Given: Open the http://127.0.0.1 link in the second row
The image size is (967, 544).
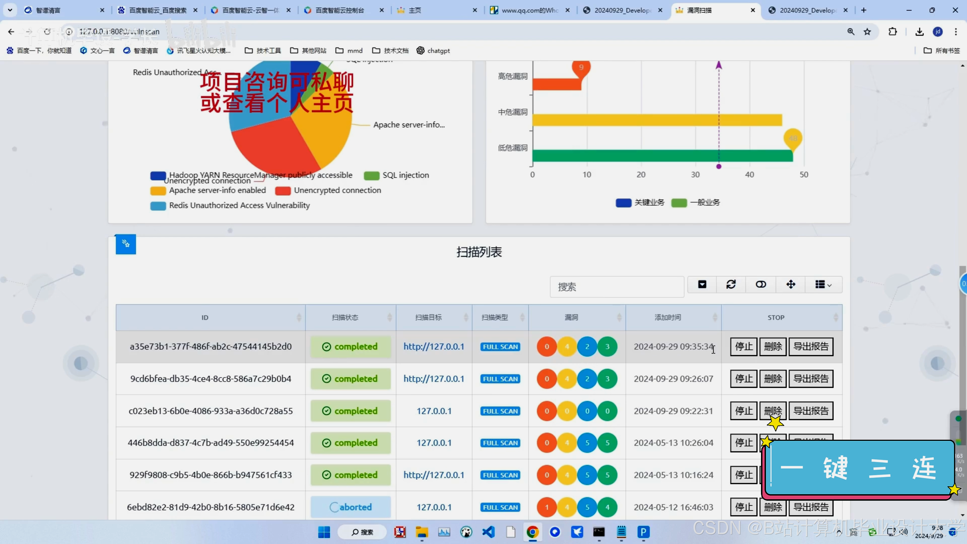Looking at the screenshot, I should pos(434,379).
